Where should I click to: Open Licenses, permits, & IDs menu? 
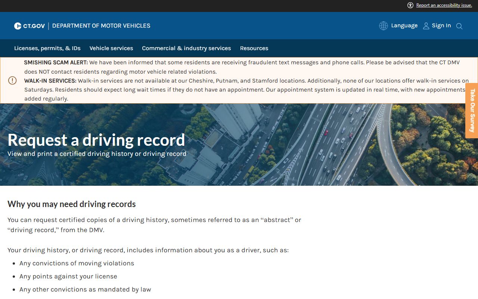click(47, 48)
